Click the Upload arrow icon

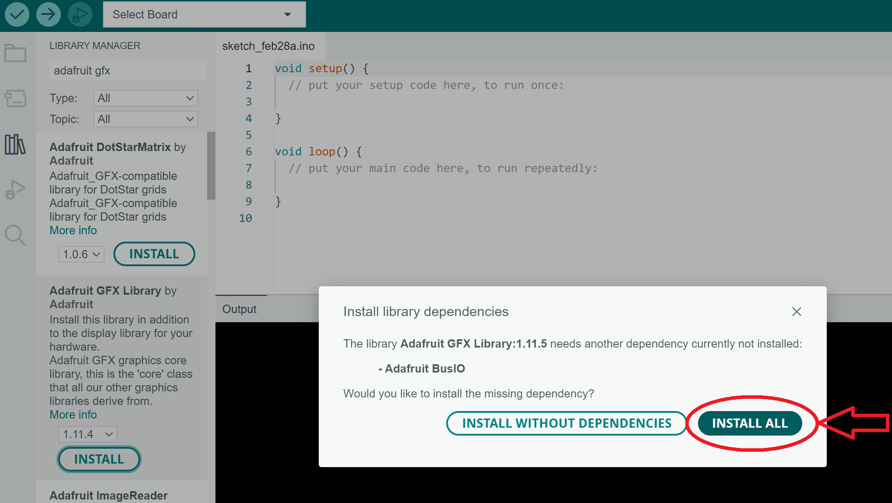48,14
